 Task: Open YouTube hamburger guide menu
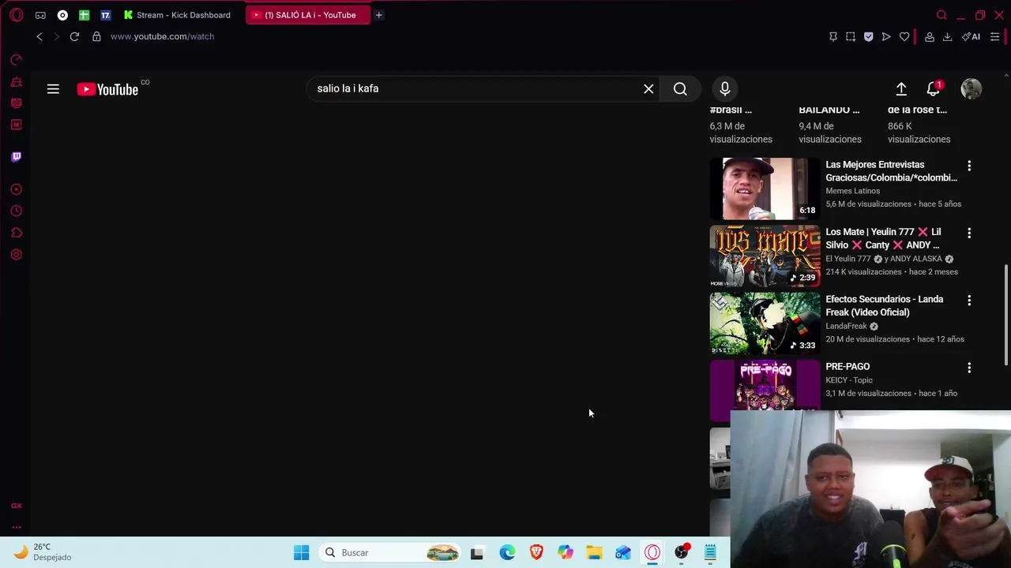53,89
